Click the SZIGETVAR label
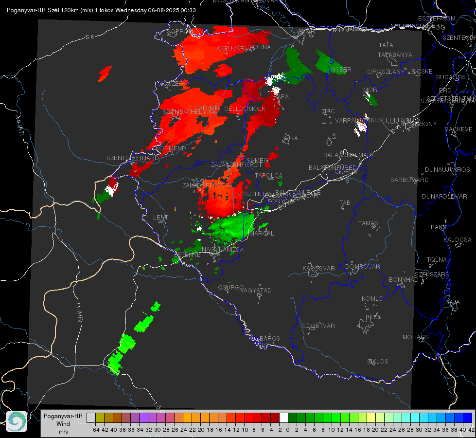 pos(318,326)
